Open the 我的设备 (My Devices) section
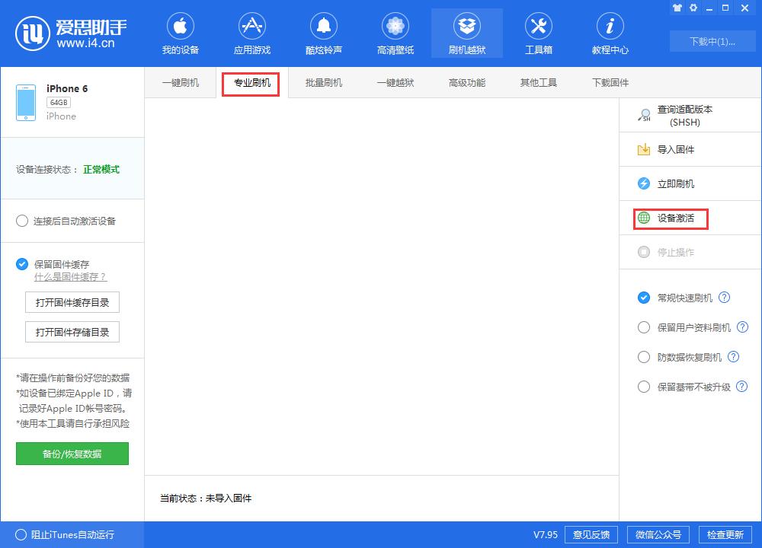Viewport: 762px width, 548px height. pos(181,32)
